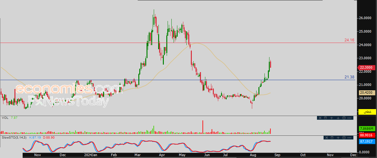This screenshot has width=377, height=158.
Task: Click the Mar time axis label
Action: [x=138, y=155]
